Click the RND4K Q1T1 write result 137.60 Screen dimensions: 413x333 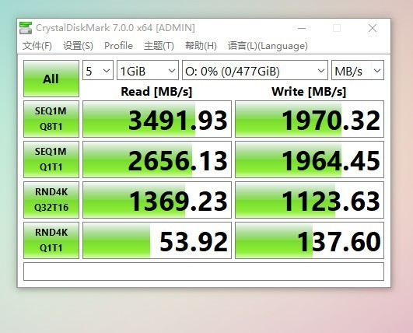pyautogui.click(x=310, y=240)
